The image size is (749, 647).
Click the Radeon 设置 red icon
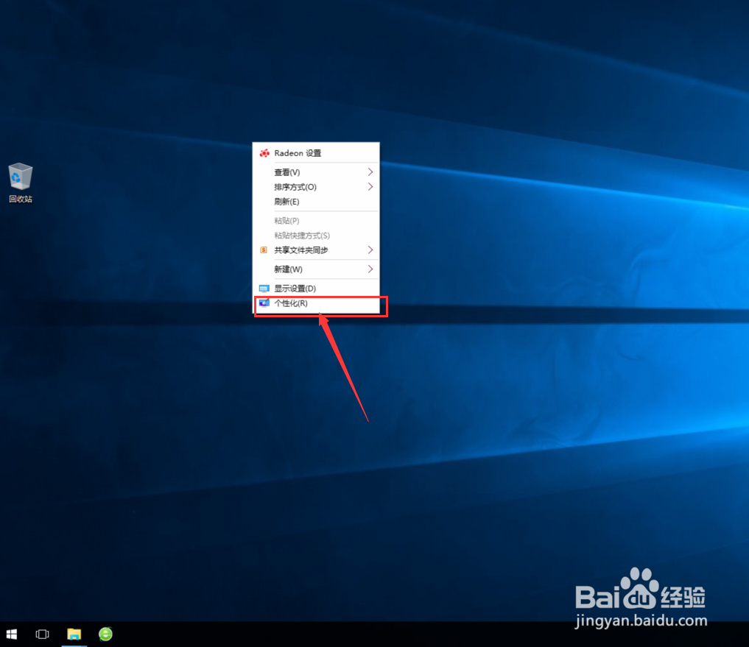pos(264,152)
